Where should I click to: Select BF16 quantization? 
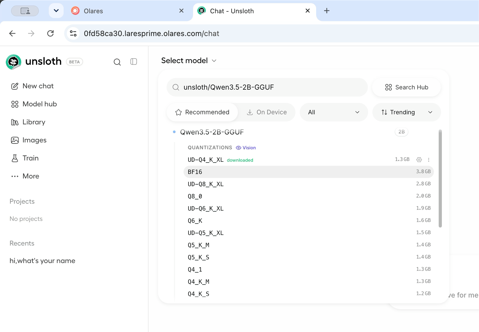pyautogui.click(x=309, y=172)
